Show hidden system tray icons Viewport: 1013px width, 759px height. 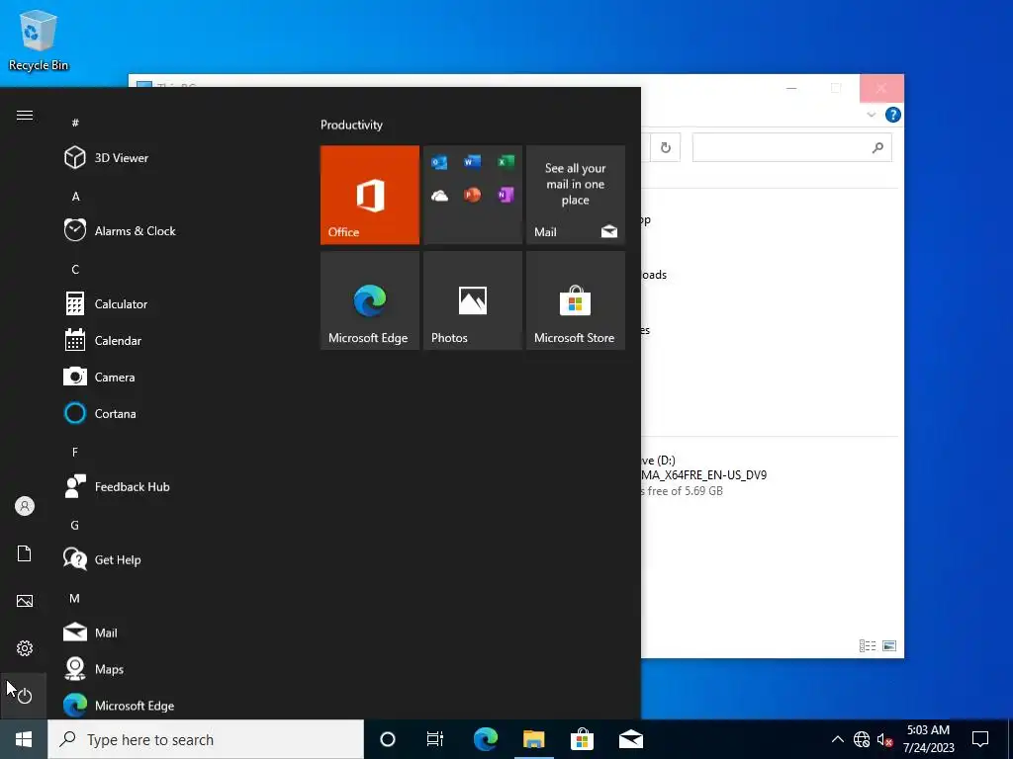(x=837, y=739)
